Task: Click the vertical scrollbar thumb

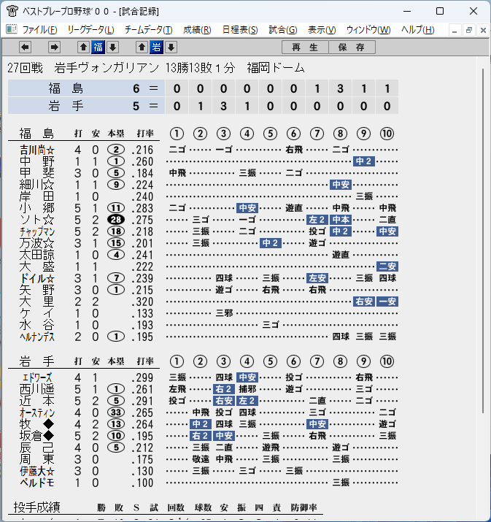Action: pos(483,241)
